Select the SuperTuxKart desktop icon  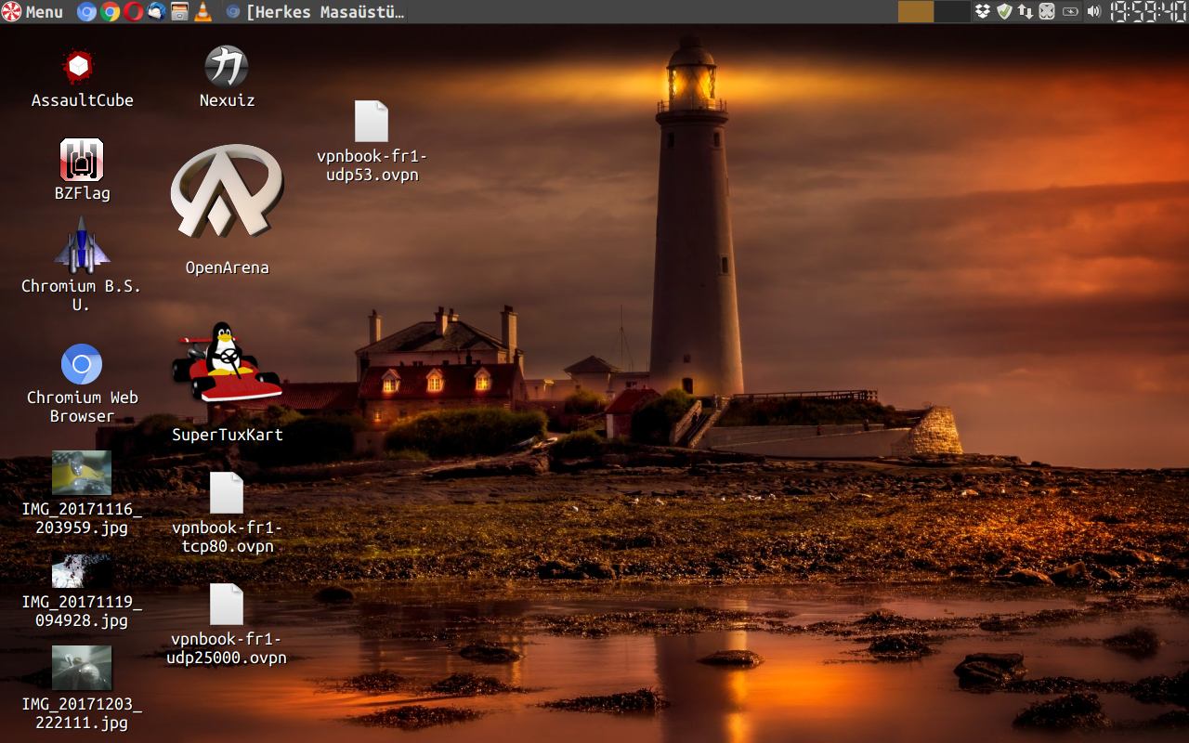227,364
